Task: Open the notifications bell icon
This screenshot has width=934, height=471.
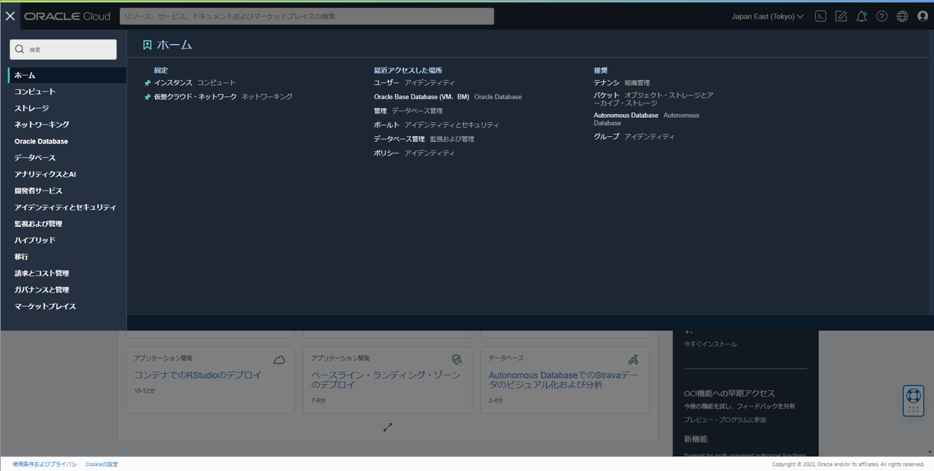Action: pyautogui.click(x=861, y=15)
